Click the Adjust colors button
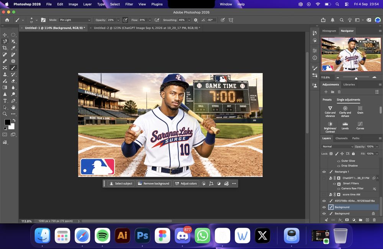The height and width of the screenshot is (249, 383). click(186, 183)
